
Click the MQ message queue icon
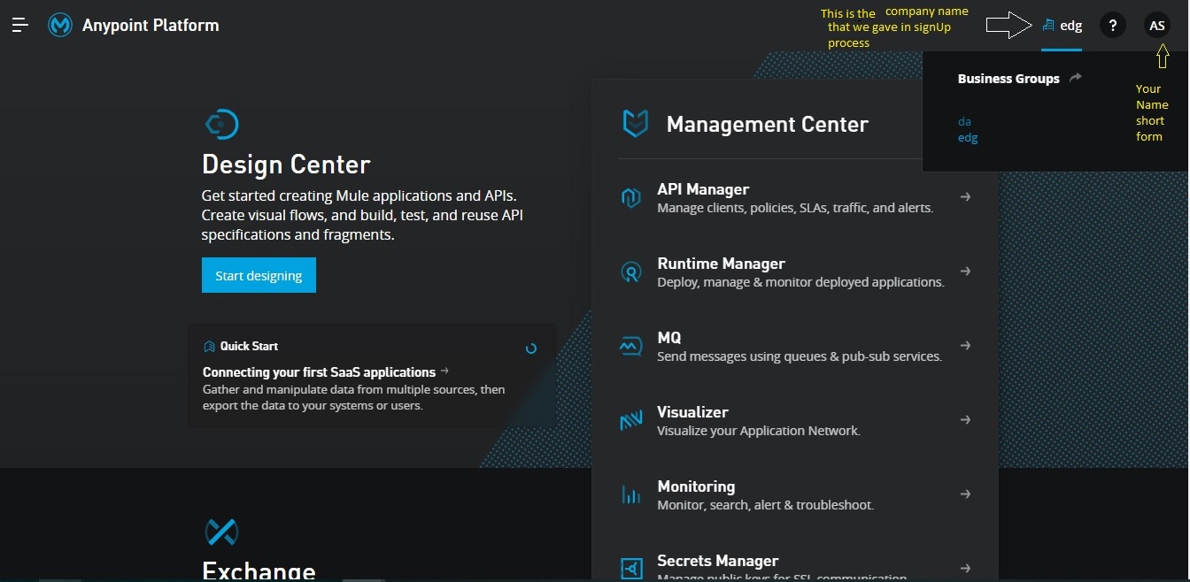[630, 346]
